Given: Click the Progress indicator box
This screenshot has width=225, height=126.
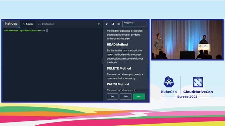Looking at the screenshot, I should point(134,24).
